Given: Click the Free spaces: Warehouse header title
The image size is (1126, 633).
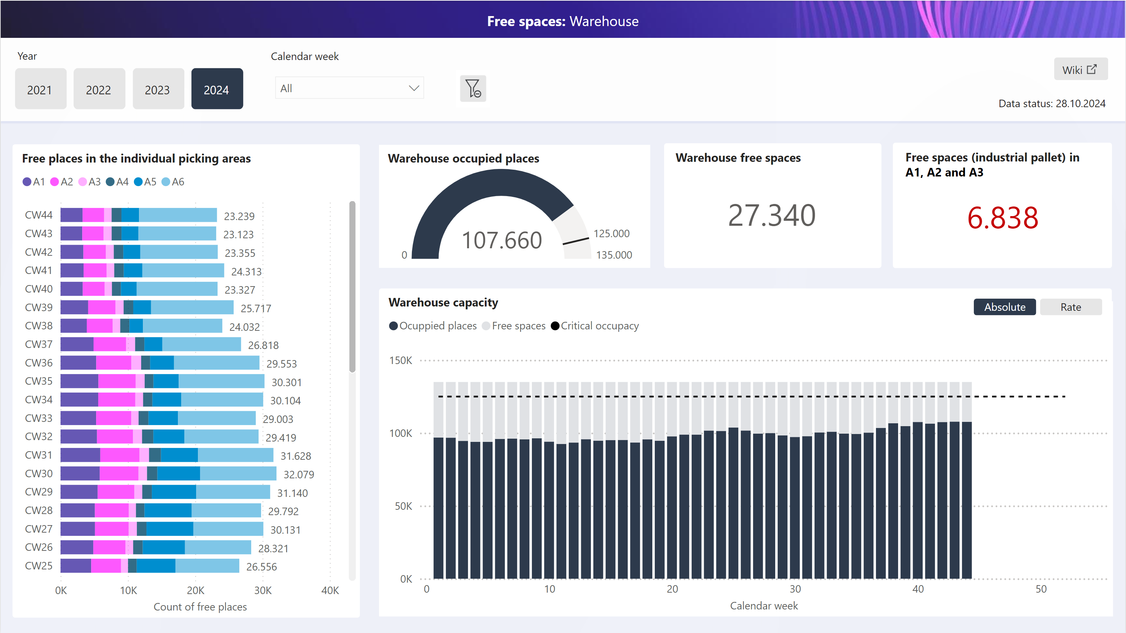Looking at the screenshot, I should (x=563, y=21).
